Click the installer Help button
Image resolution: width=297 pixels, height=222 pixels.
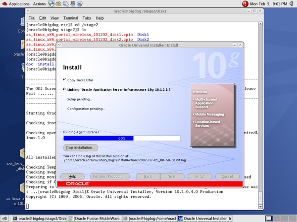tap(72, 177)
